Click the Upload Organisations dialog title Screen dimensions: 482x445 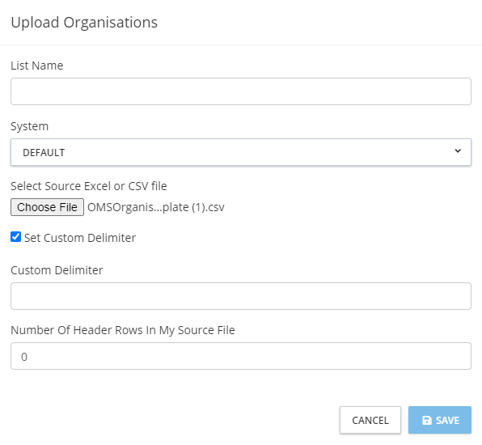(84, 23)
